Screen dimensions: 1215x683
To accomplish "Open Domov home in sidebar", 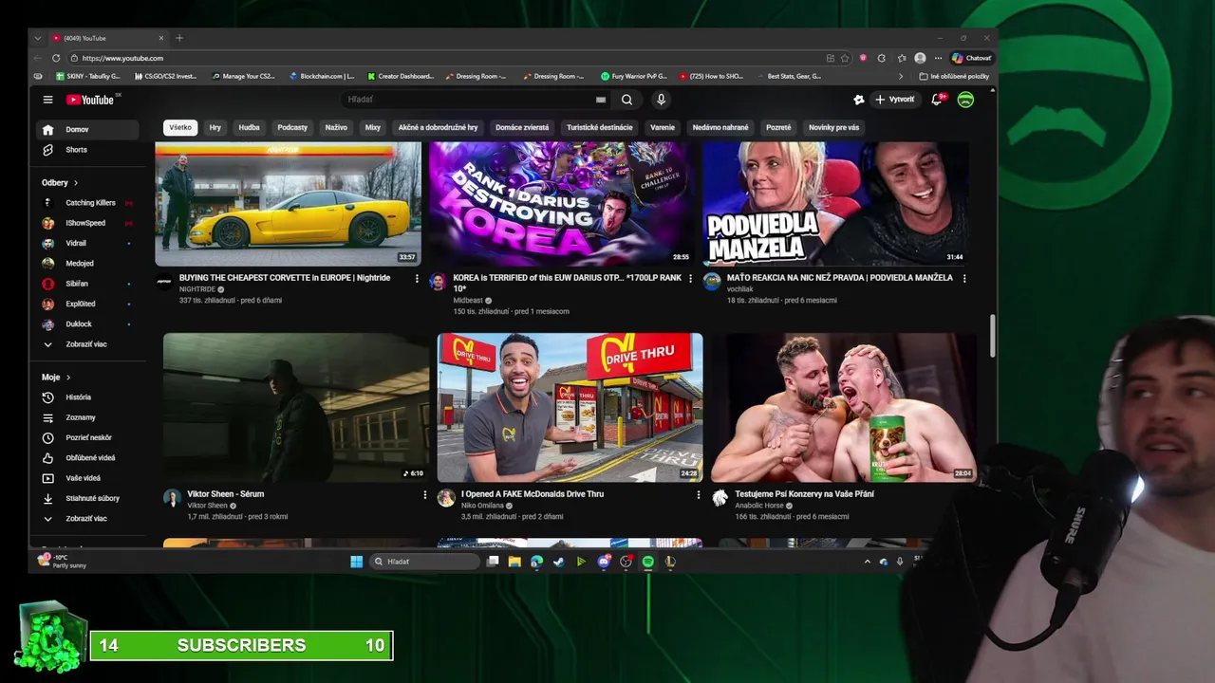I will tap(88, 129).
